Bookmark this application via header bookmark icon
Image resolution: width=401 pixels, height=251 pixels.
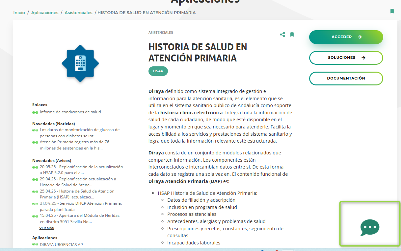292,34
